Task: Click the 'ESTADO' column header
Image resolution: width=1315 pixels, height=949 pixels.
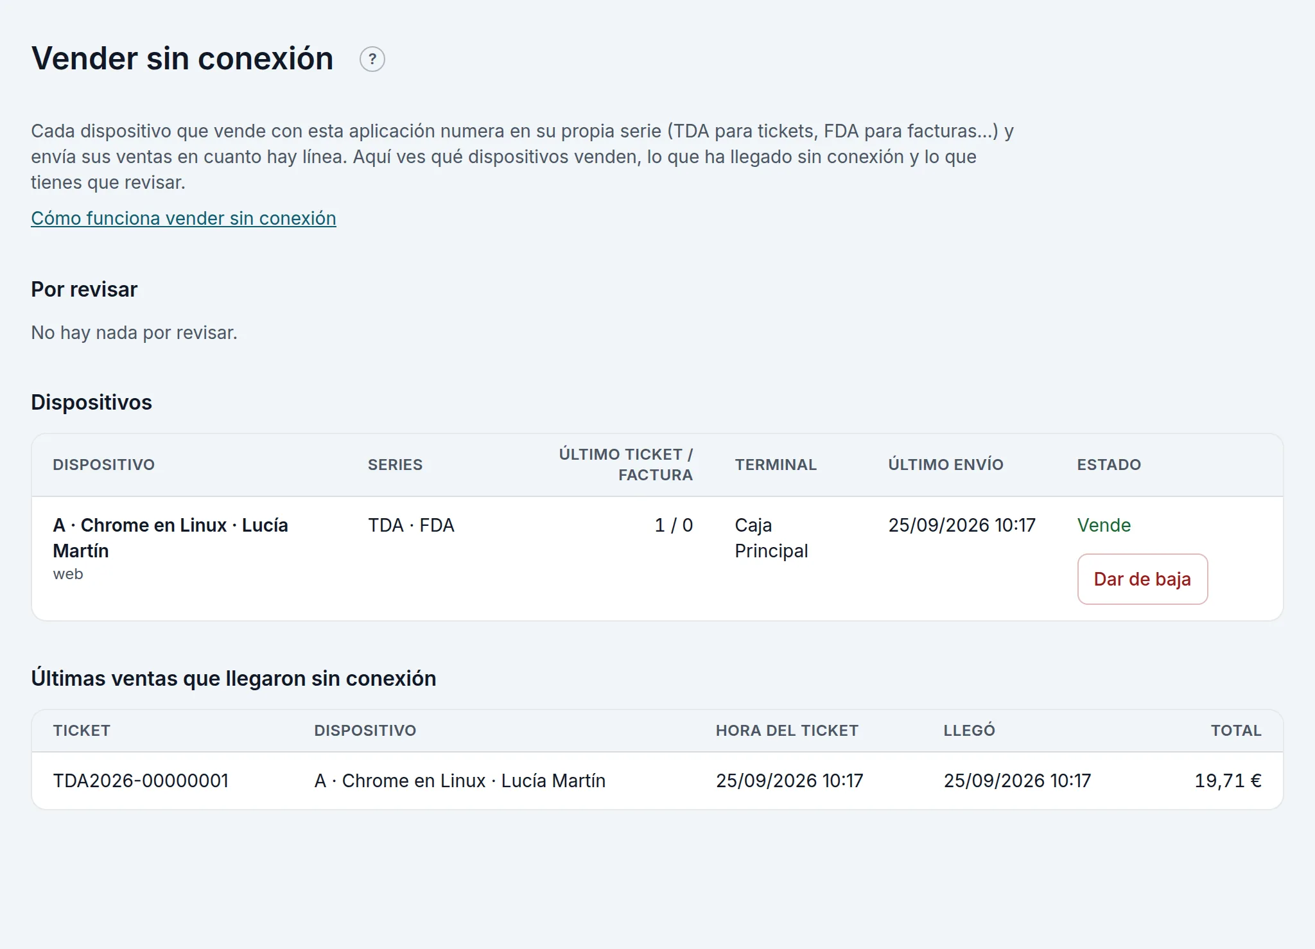Action: (1109, 465)
